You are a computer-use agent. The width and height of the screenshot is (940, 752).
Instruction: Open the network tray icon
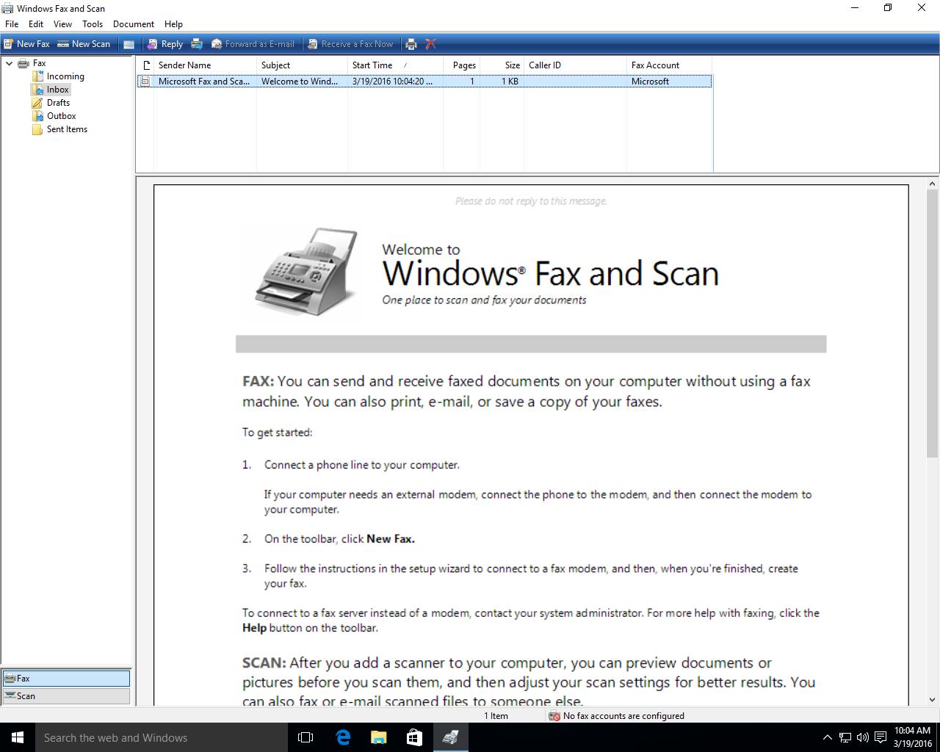845,737
